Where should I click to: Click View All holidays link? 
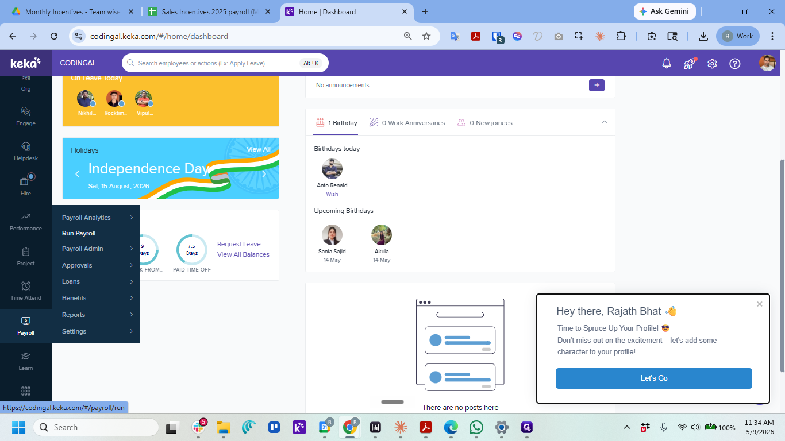(x=259, y=149)
